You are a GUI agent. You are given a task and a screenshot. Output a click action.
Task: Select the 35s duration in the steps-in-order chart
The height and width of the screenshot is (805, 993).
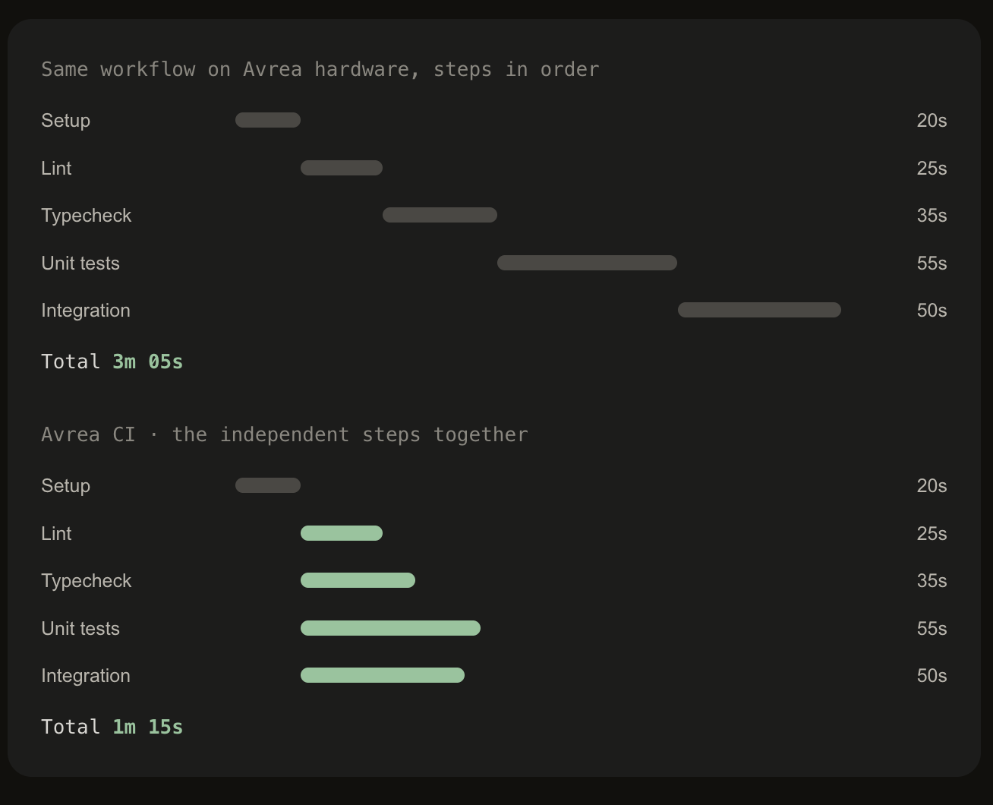tap(932, 216)
